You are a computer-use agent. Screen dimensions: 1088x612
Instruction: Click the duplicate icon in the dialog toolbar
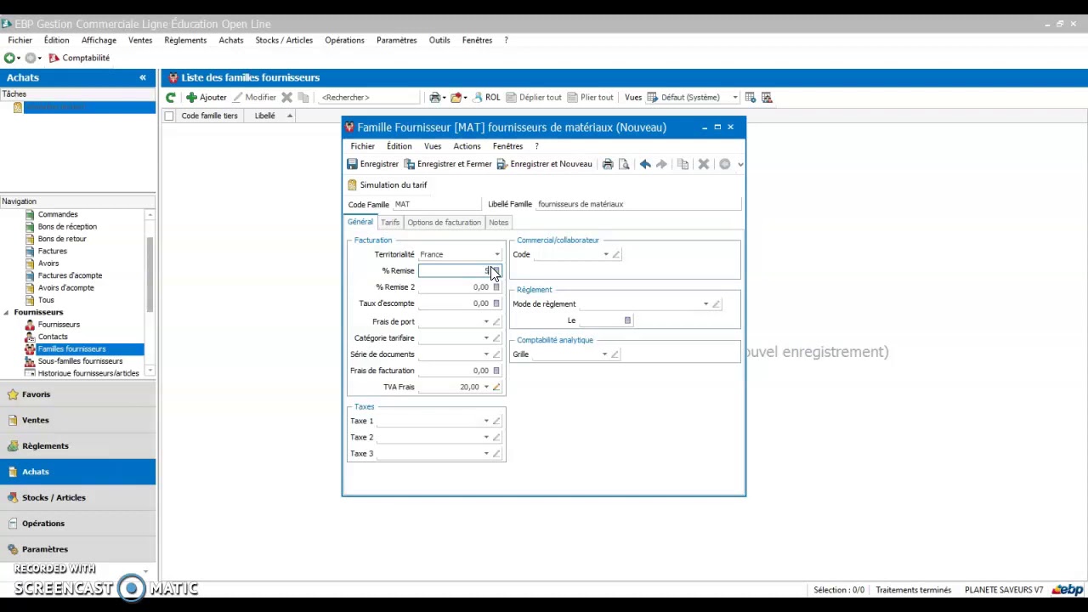[x=683, y=164]
